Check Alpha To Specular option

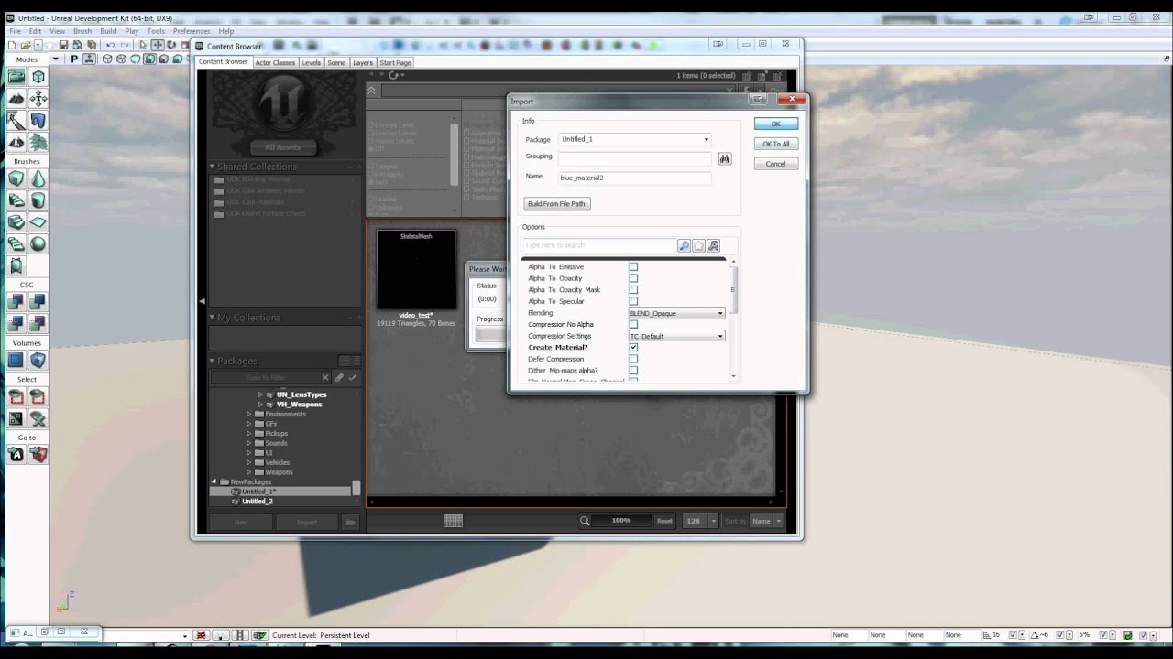(x=633, y=301)
